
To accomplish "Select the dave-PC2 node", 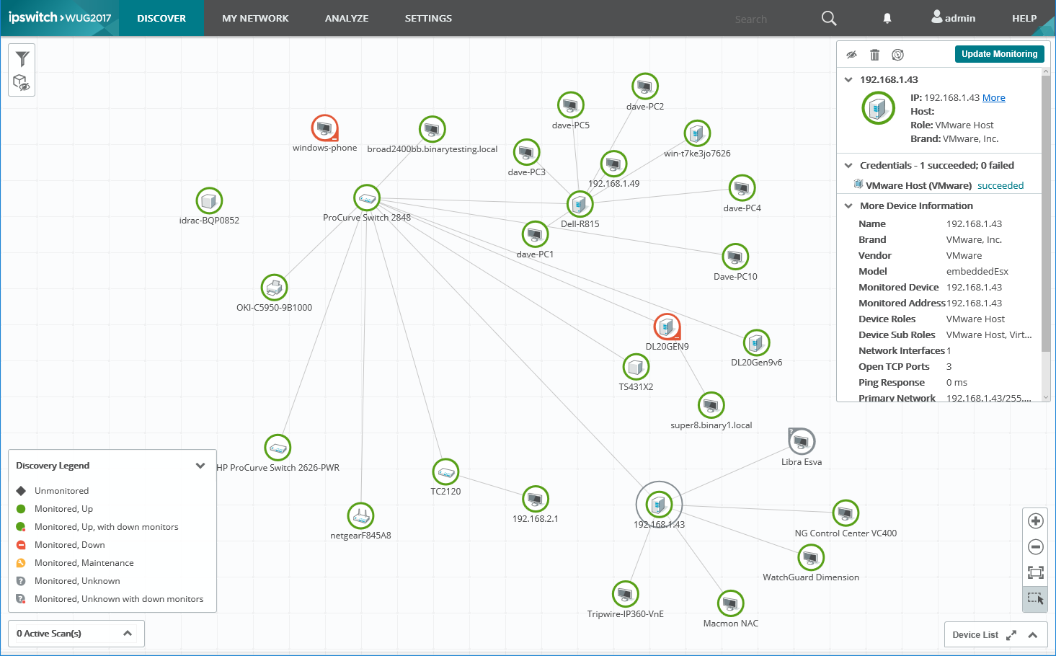I will tap(645, 87).
